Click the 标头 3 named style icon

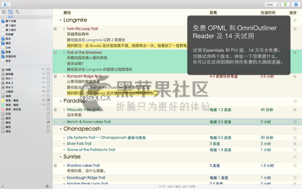pyautogui.click(x=3, y=87)
